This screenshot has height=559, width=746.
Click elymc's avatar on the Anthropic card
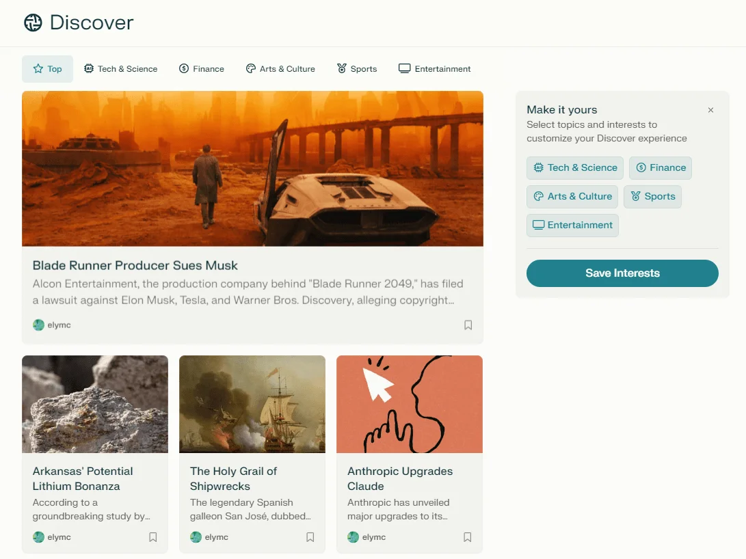[352, 537]
